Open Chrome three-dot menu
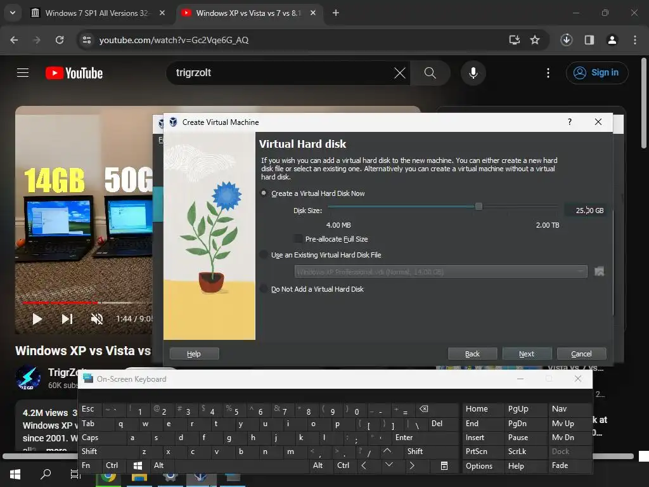649x487 pixels. 634,40
